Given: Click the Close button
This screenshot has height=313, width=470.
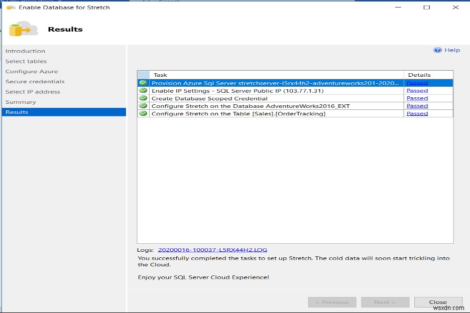Looking at the screenshot, I should tap(438, 302).
